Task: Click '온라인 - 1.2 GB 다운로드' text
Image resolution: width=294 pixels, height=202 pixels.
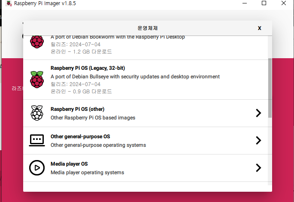Action: (81, 52)
